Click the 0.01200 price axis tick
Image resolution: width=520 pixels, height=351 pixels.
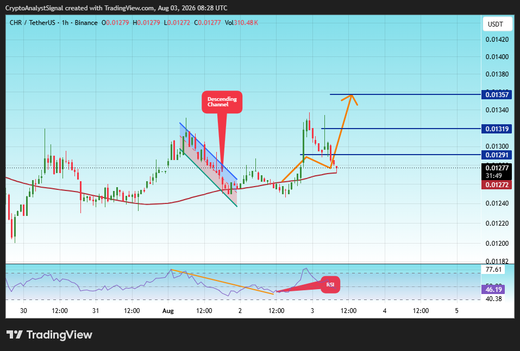point(497,244)
